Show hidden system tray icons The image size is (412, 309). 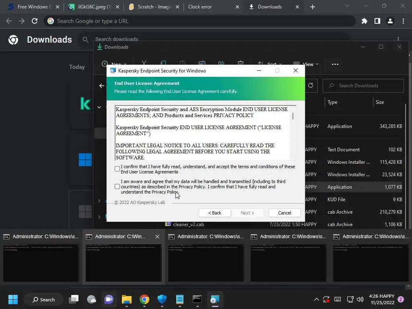click(x=317, y=299)
